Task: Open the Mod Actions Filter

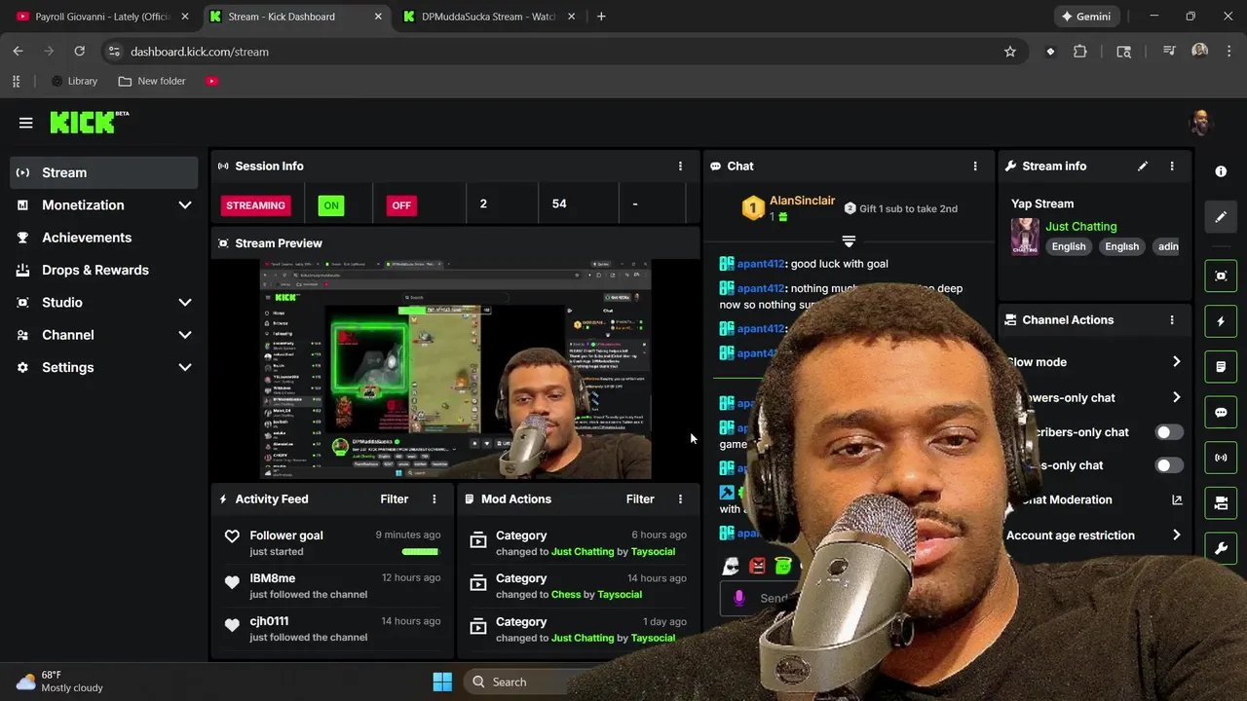Action: tap(640, 499)
